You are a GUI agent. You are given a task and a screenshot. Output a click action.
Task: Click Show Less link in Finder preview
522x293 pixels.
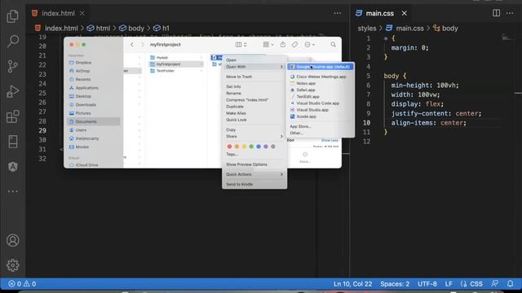[330, 141]
